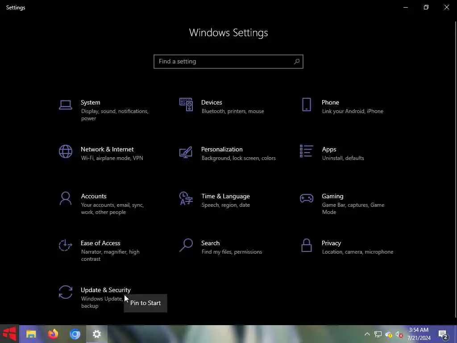The width and height of the screenshot is (457, 343).
Task: Open the Time & Language icon
Action: coord(186,198)
